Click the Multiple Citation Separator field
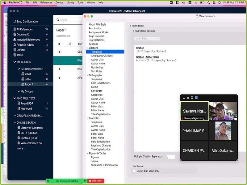The height and width of the screenshot is (185, 247). point(170,157)
